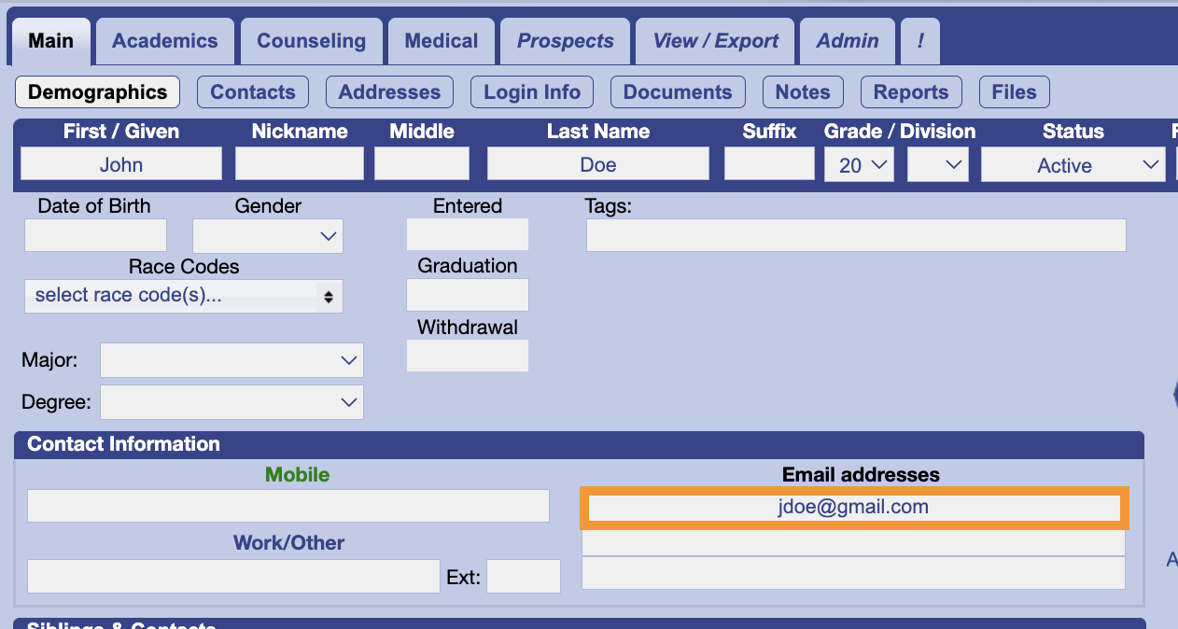Image resolution: width=1178 pixels, height=629 pixels.
Task: Open the Gender dropdown
Action: (x=268, y=236)
